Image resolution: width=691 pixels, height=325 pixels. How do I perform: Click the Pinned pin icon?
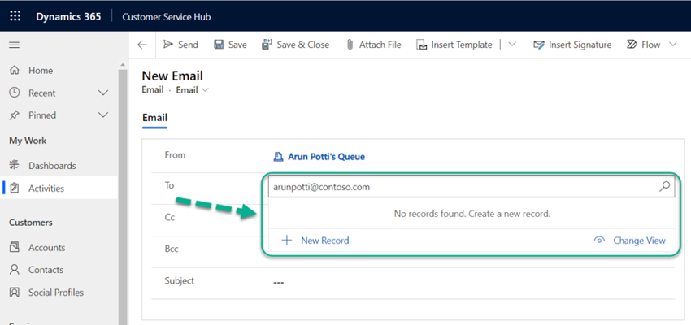click(15, 115)
